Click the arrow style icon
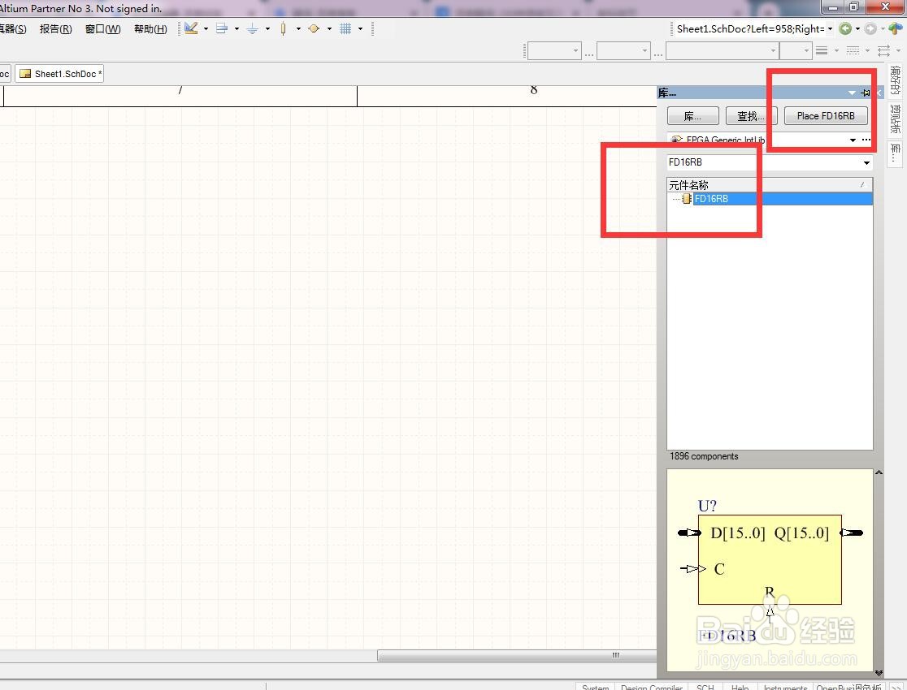Image resolution: width=907 pixels, height=690 pixels. point(884,51)
